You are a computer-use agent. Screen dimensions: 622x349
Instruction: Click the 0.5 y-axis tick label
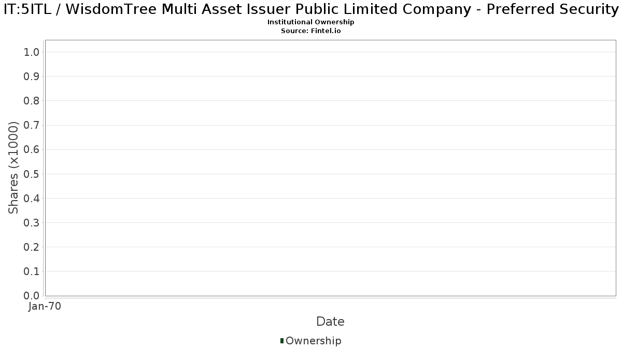point(32,174)
